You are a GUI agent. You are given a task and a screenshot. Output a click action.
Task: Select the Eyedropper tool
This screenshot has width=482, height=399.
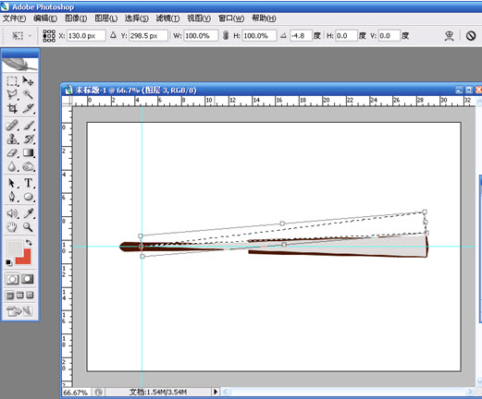click(x=28, y=213)
